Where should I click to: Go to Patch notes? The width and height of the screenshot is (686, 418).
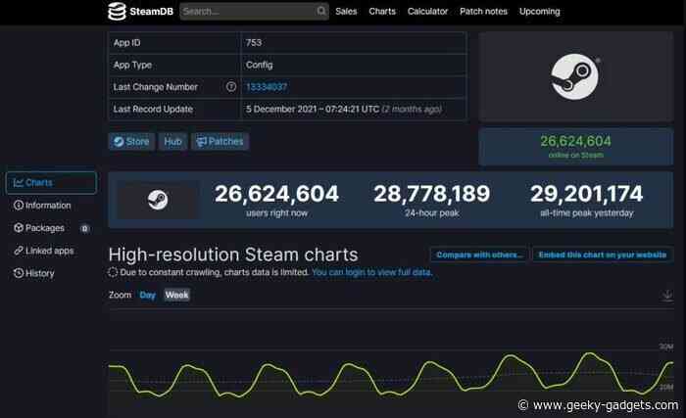(483, 12)
